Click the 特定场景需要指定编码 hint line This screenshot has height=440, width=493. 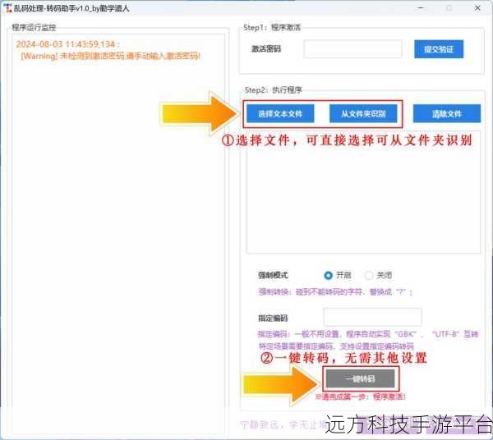point(336,346)
